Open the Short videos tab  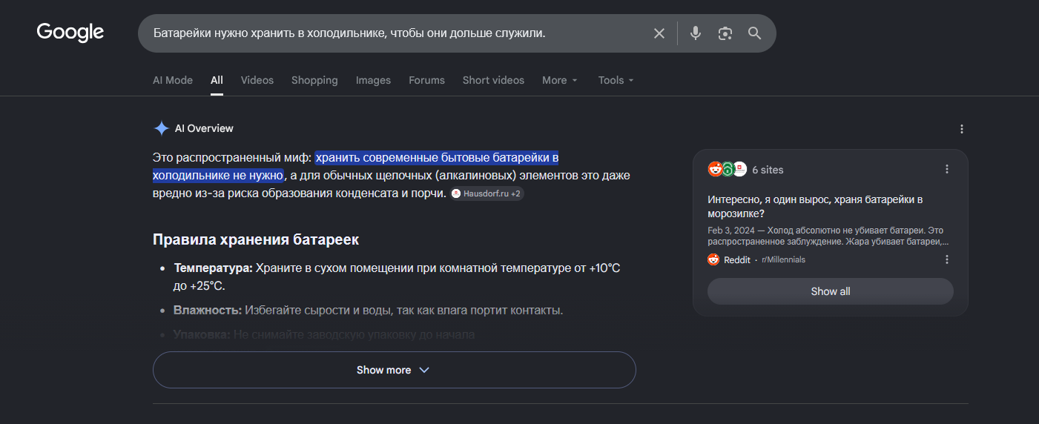(493, 80)
